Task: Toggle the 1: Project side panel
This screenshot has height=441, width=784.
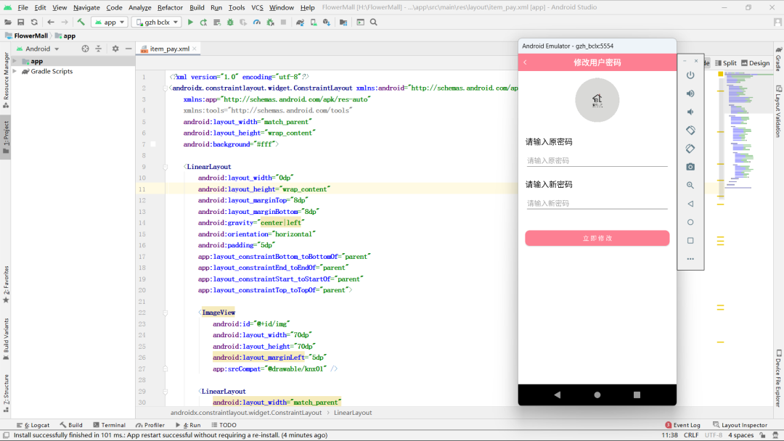Action: 6,135
